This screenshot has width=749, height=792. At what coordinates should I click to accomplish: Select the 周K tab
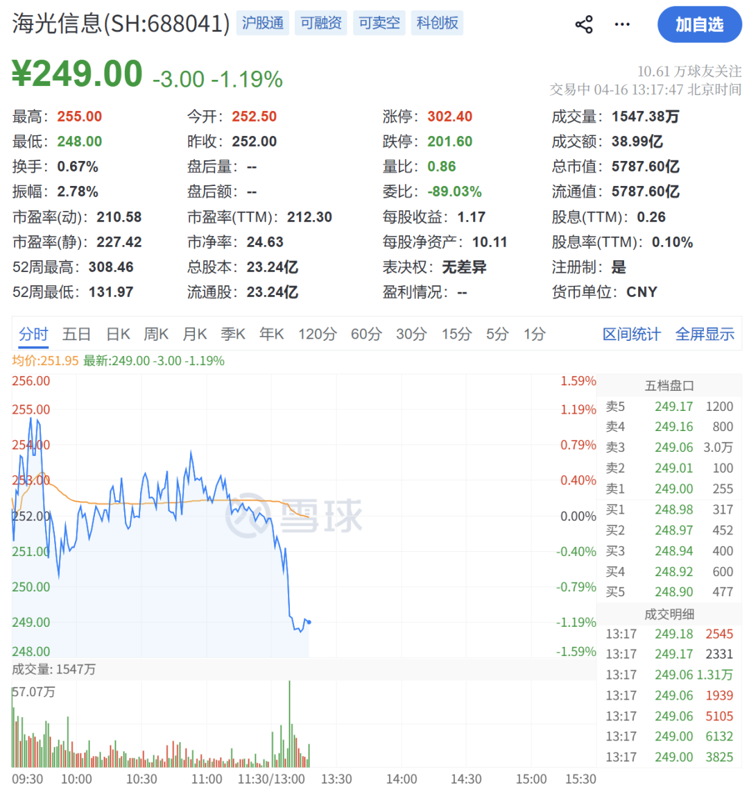[x=156, y=334]
